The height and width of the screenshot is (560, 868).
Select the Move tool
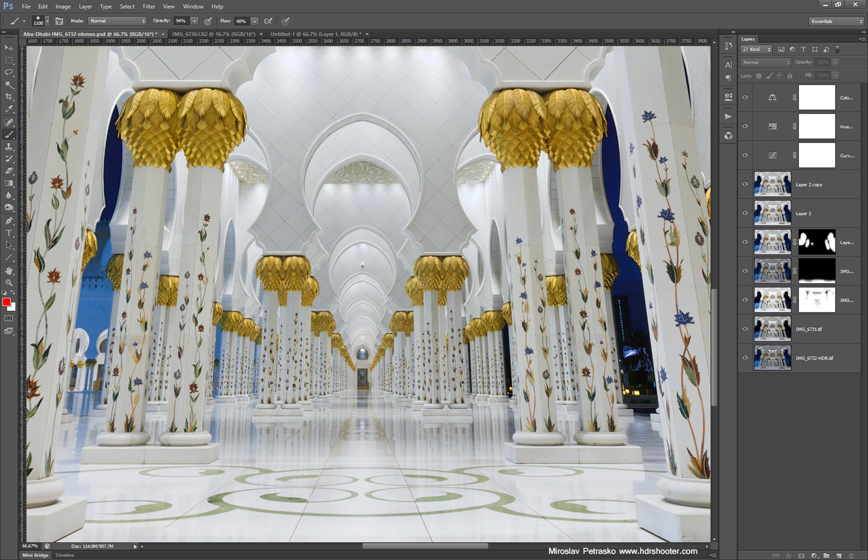coord(9,48)
